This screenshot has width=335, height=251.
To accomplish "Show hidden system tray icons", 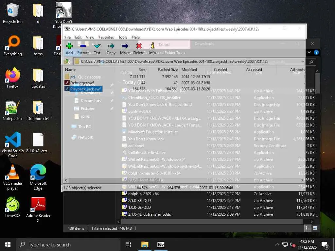I will 277,244.
